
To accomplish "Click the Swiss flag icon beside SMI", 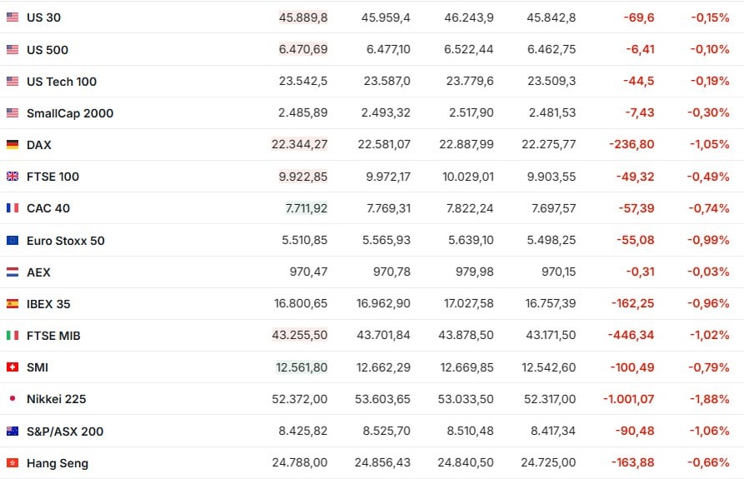I will pos(12,367).
